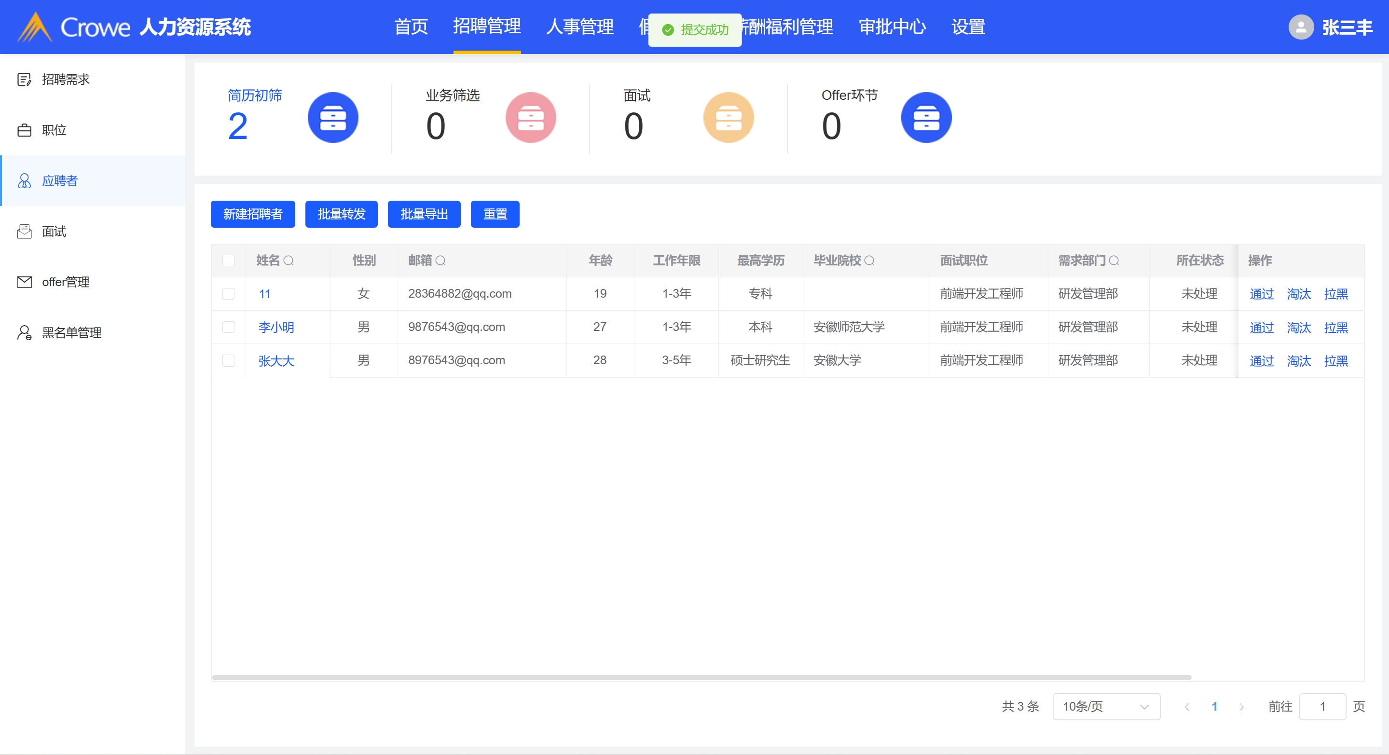Click 淘汰 link for applicant 李小明

coord(1298,328)
